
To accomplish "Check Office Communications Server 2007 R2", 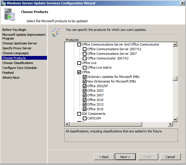I will pos(84,49).
